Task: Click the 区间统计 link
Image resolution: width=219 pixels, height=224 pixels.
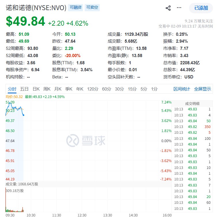Action: coord(182,89)
